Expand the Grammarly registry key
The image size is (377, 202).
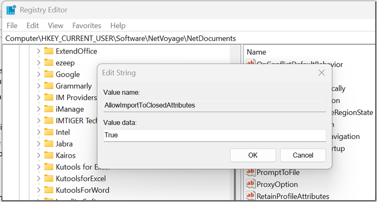(39, 86)
